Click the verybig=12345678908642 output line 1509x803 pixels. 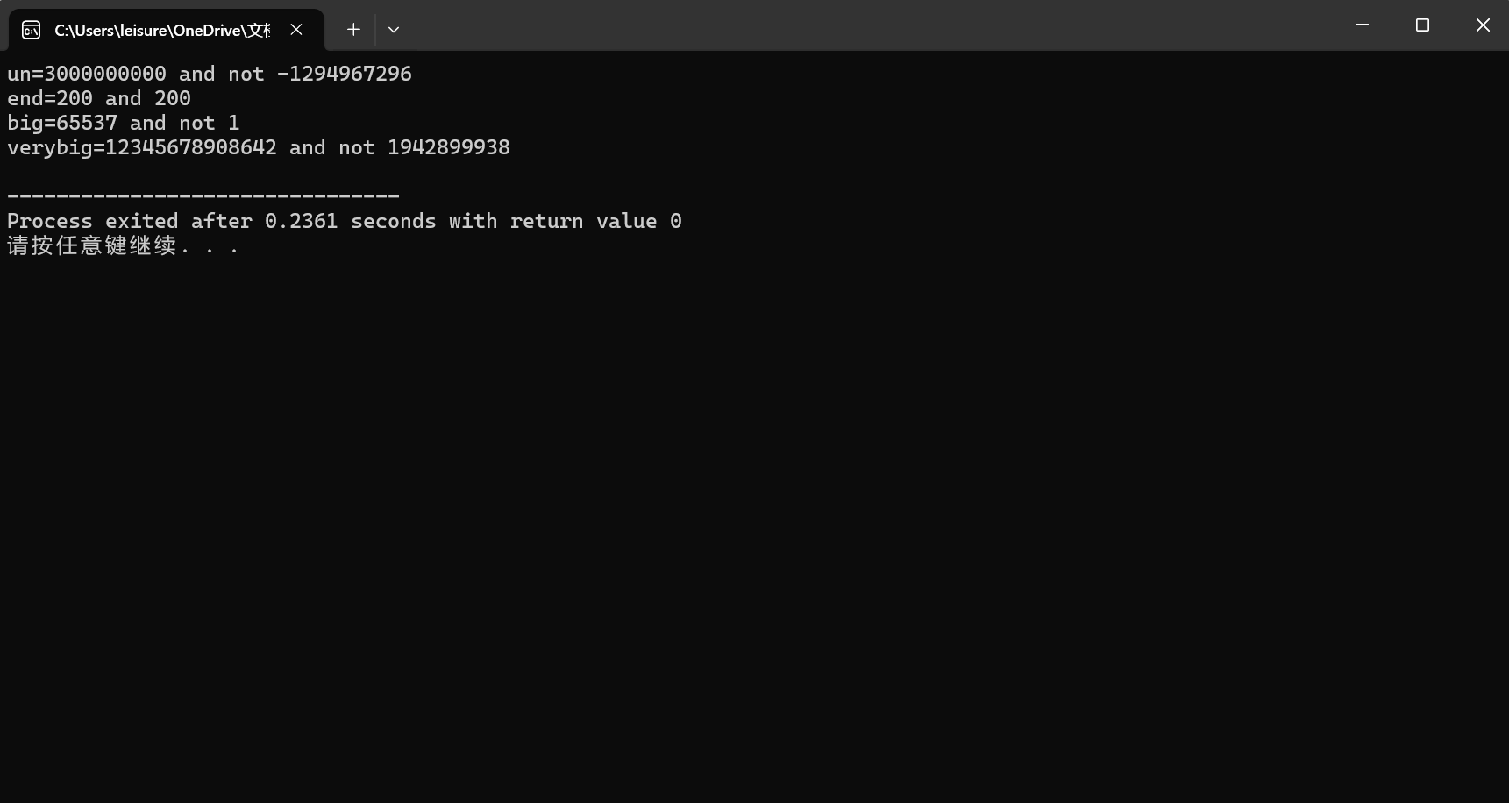[x=258, y=147]
